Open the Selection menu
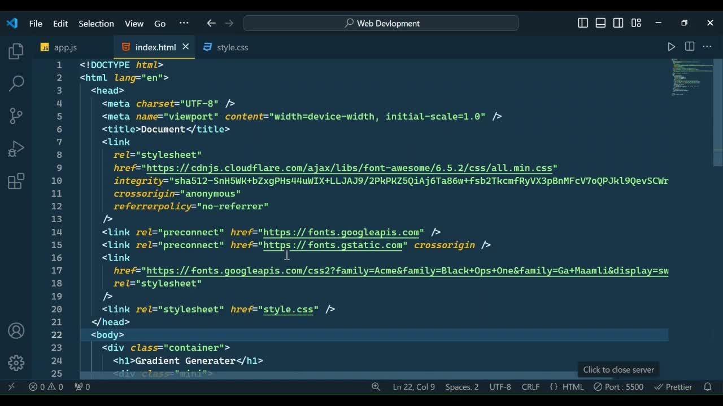Image resolution: width=723 pixels, height=406 pixels. (96, 24)
